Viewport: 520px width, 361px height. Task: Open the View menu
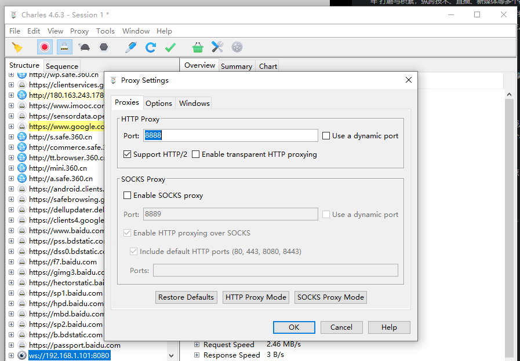click(55, 31)
